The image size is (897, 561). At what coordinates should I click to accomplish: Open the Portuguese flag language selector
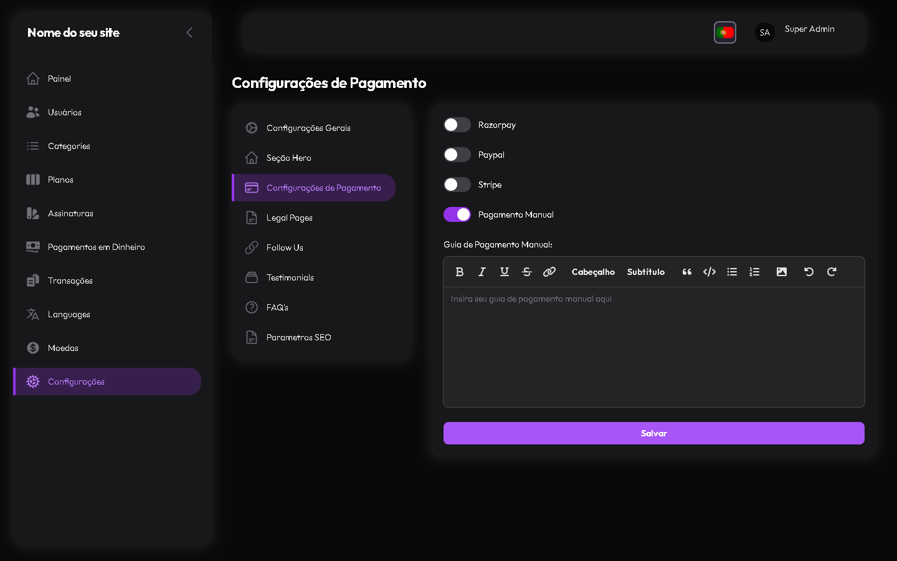pyautogui.click(x=725, y=32)
